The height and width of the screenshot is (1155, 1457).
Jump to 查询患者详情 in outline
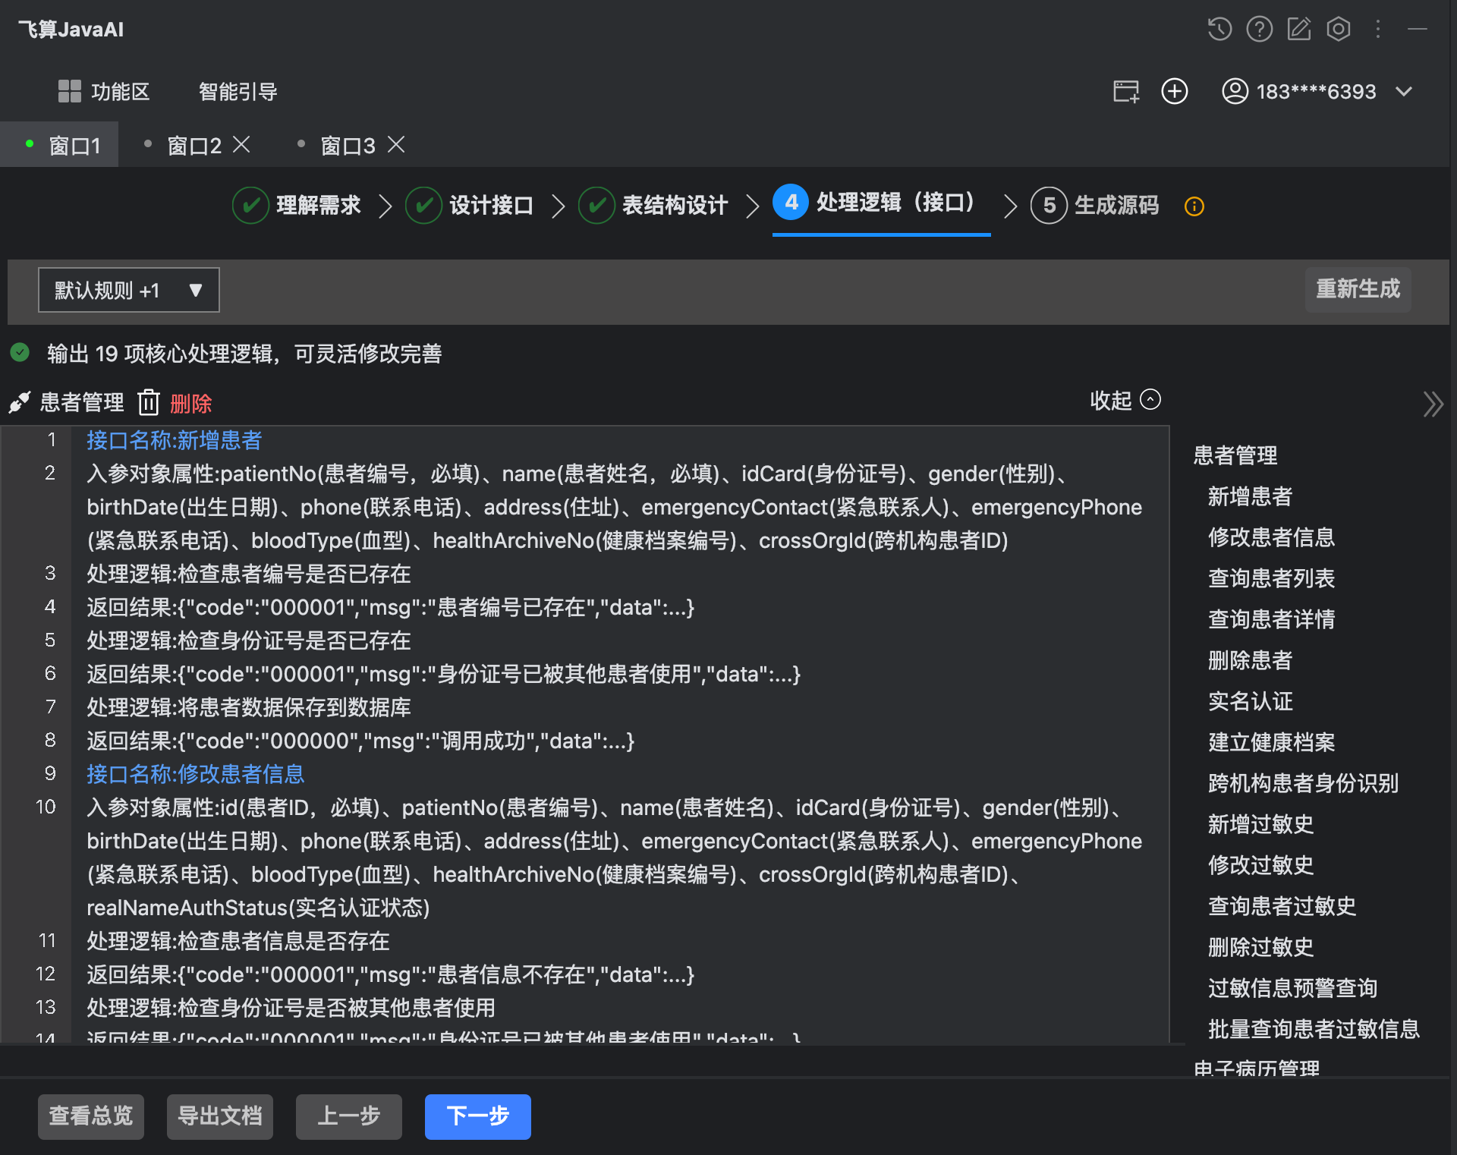(1272, 619)
